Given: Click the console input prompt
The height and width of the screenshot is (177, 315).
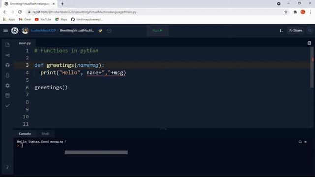Looking at the screenshot, I should click(22, 146).
